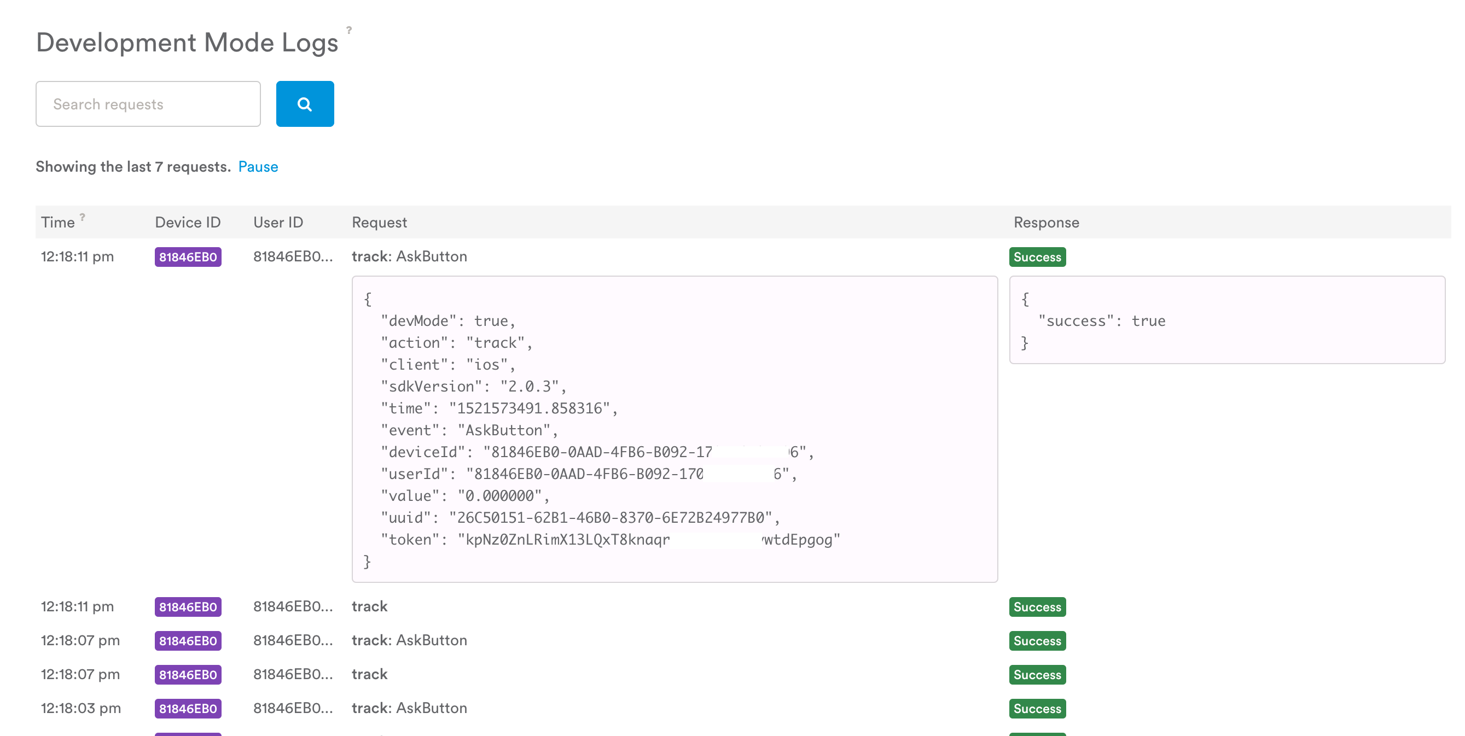Click the "event": "AskButton" JSON line
This screenshot has height=736, width=1465.
tap(470, 430)
